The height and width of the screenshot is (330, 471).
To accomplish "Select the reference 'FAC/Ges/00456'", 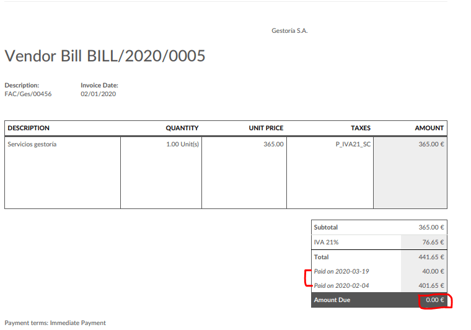I will point(28,94).
